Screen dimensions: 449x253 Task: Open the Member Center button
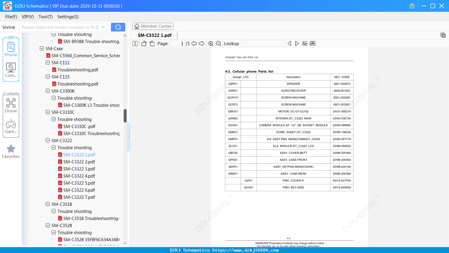point(153,26)
